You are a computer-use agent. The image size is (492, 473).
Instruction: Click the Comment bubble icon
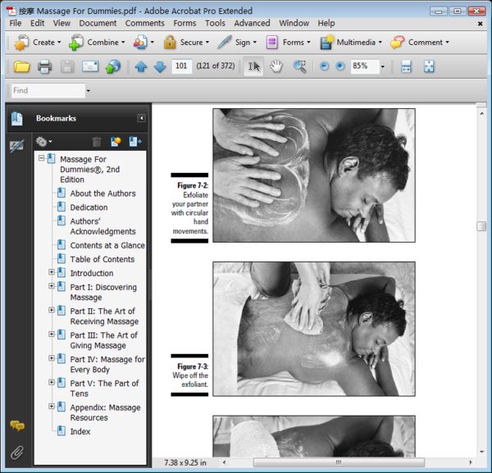pyautogui.click(x=398, y=43)
